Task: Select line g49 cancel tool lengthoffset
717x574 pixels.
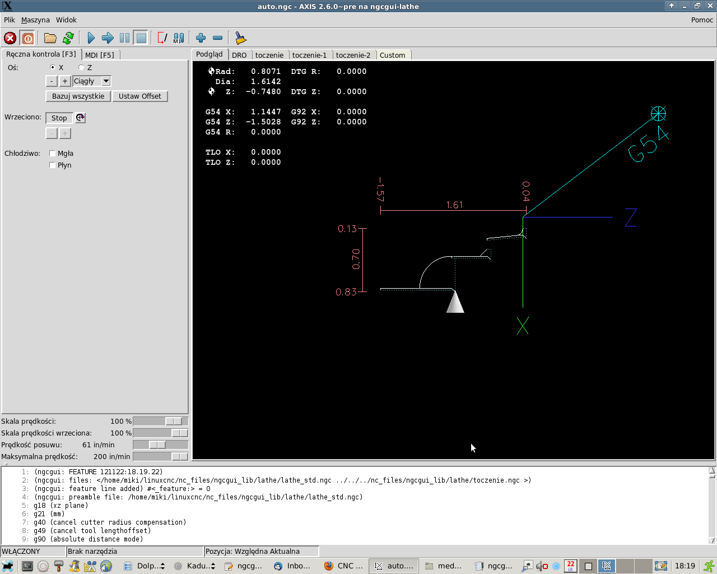Action: [x=92, y=531]
